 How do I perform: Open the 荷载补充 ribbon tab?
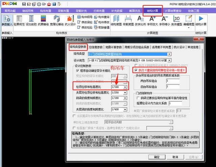81,11
